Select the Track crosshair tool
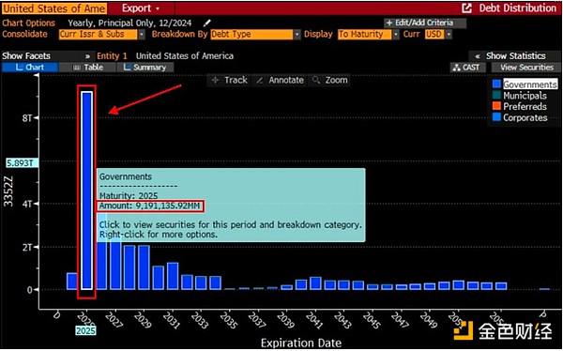Viewport: 563px width, 351px height. tap(230, 80)
